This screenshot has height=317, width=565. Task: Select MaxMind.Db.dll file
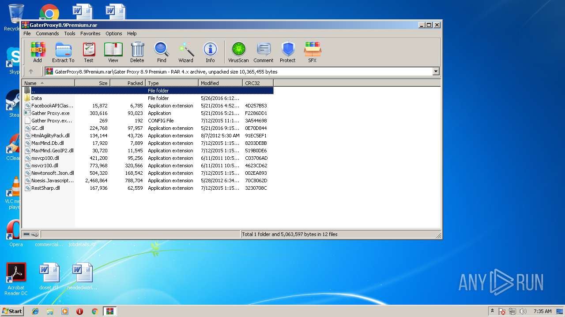[x=148, y=143]
